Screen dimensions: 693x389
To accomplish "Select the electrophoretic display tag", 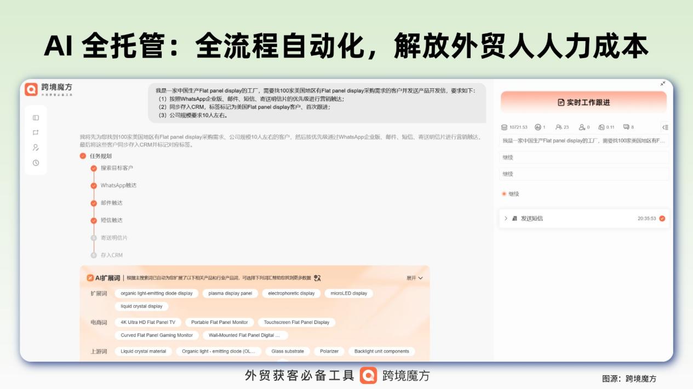I will coord(291,294).
